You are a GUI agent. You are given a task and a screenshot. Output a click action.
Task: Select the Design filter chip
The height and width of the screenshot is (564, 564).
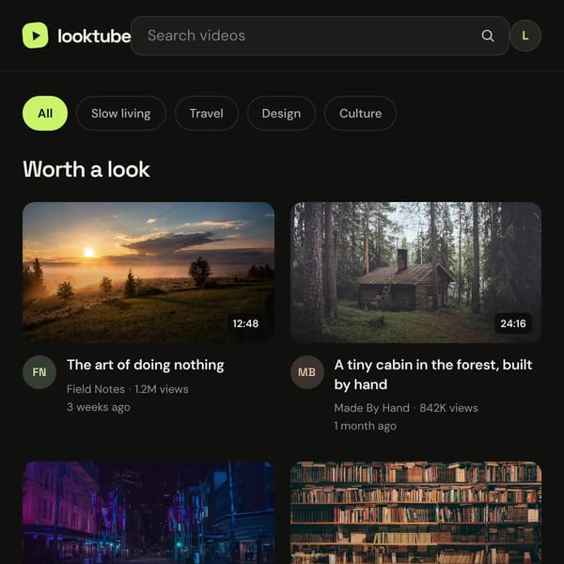pos(281,114)
